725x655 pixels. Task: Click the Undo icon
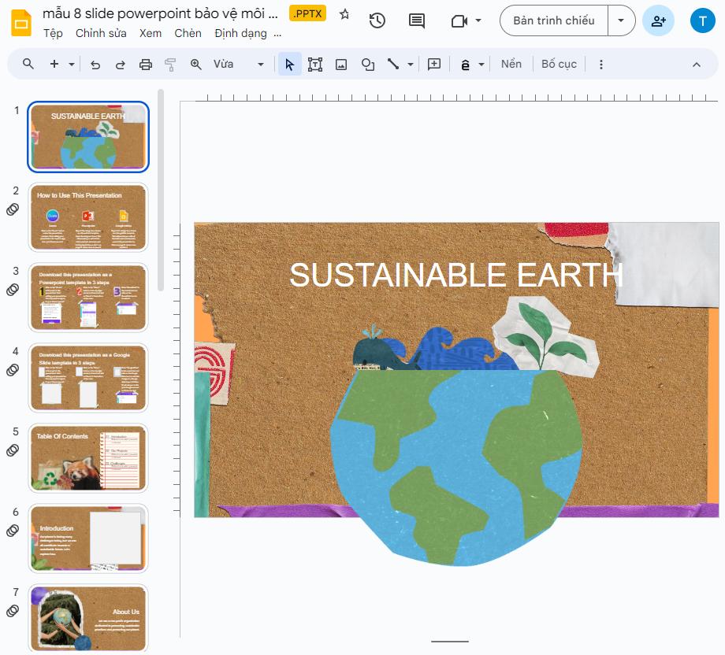[95, 64]
